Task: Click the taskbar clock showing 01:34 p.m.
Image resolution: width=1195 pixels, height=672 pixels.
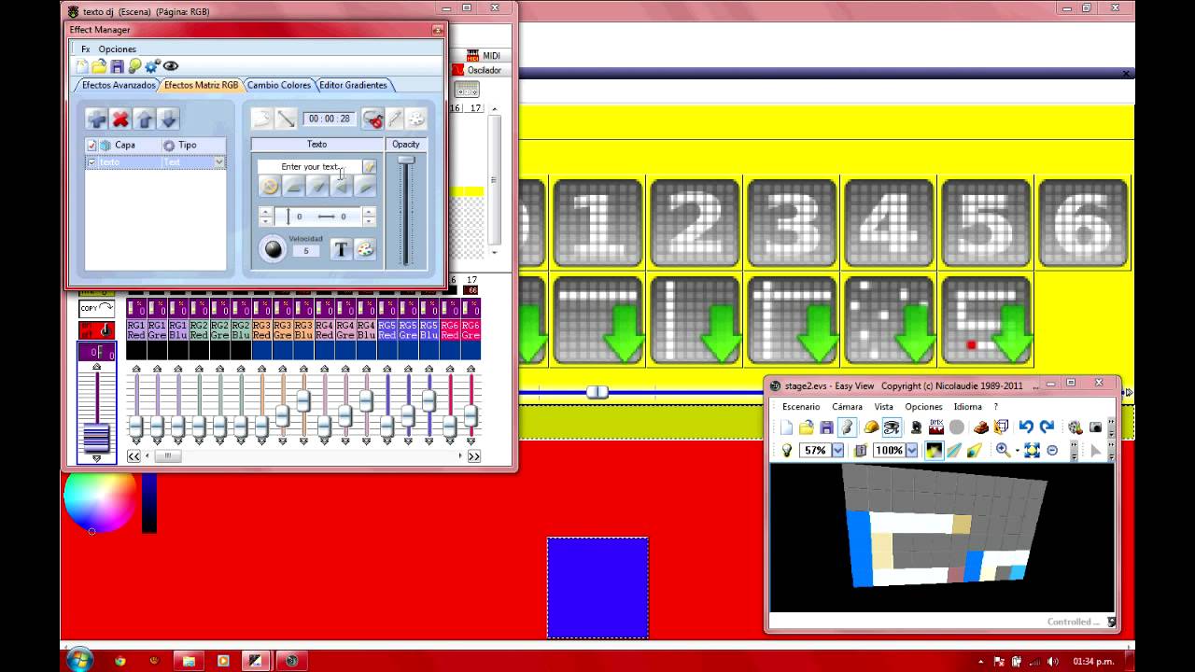Action: pyautogui.click(x=1094, y=661)
